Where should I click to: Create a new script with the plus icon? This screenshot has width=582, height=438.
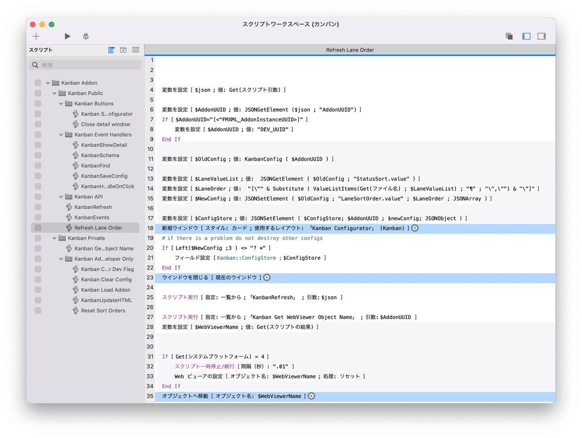tap(36, 36)
